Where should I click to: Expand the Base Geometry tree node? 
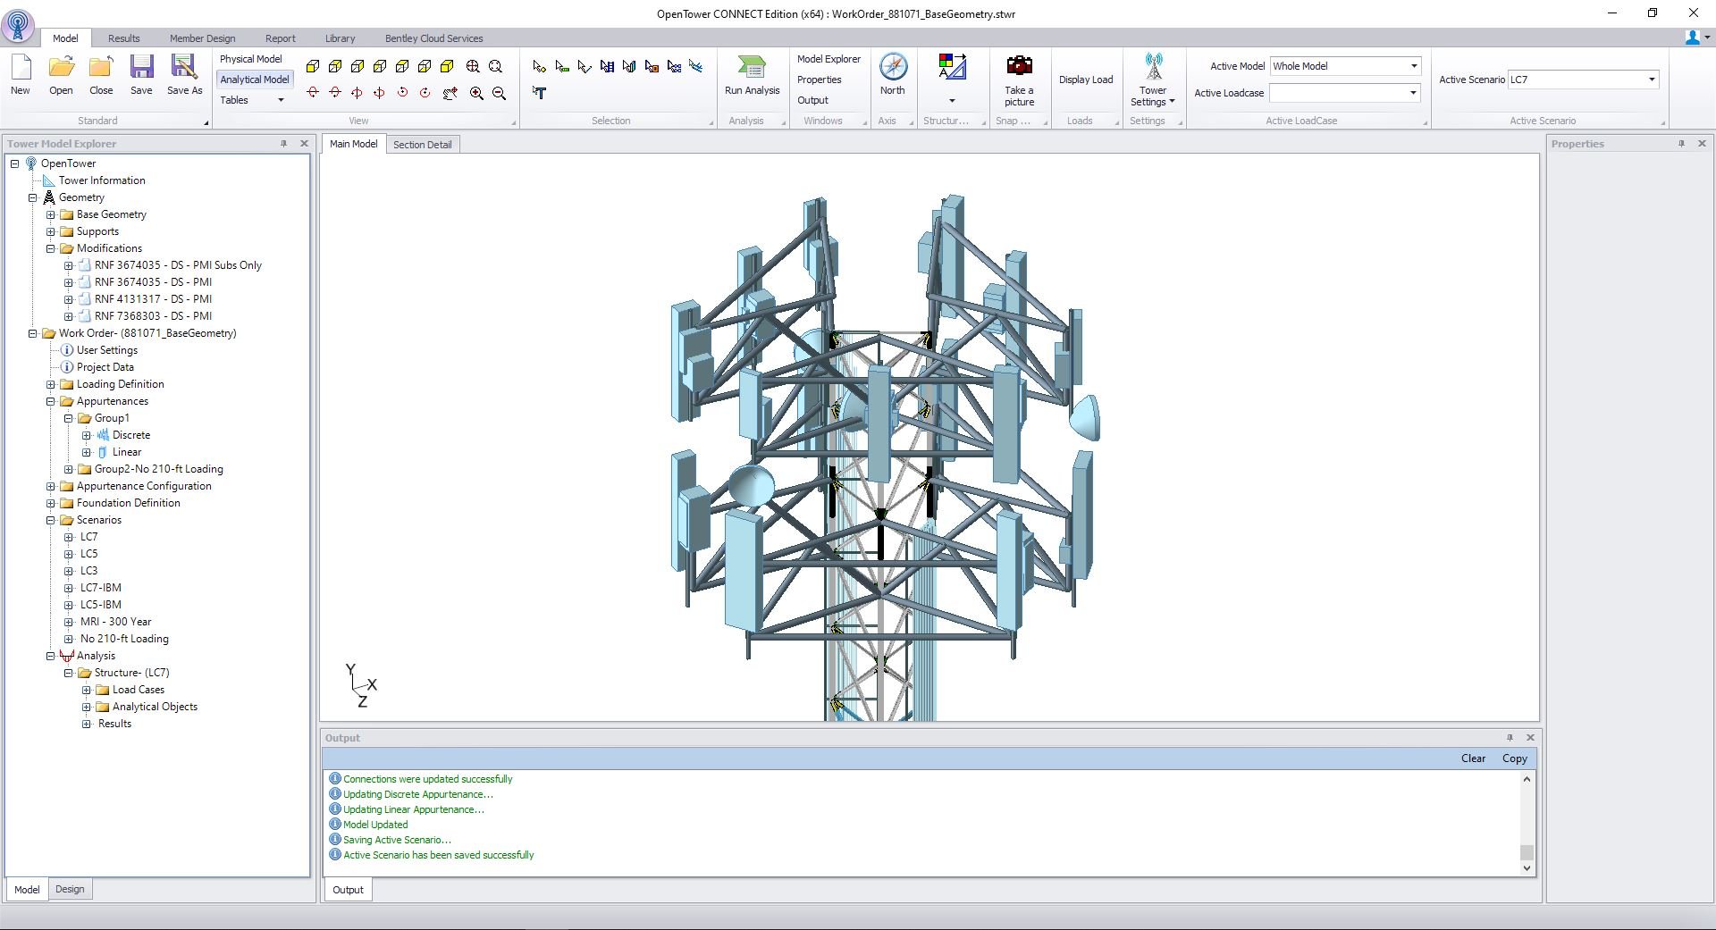51,214
